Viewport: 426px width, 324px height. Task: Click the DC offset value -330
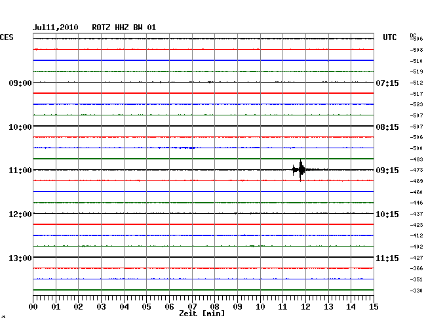(x=416, y=291)
